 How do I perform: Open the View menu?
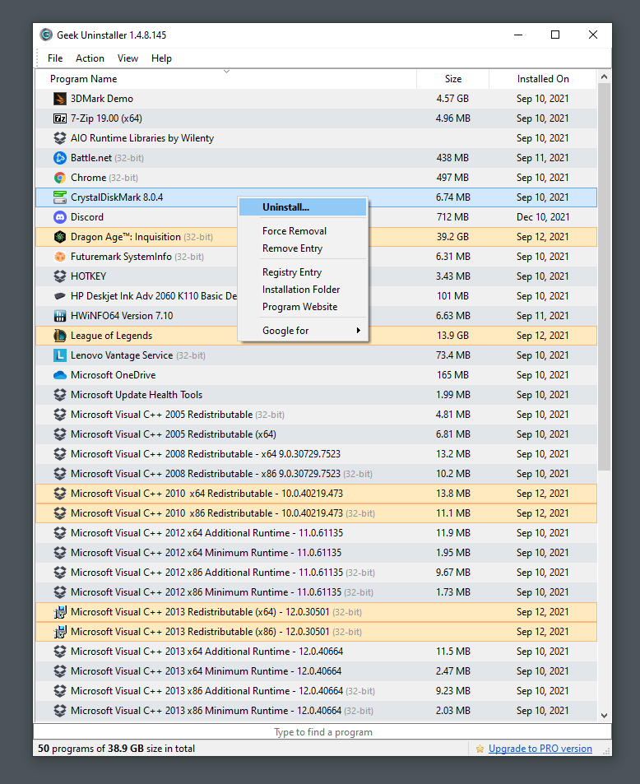click(128, 58)
